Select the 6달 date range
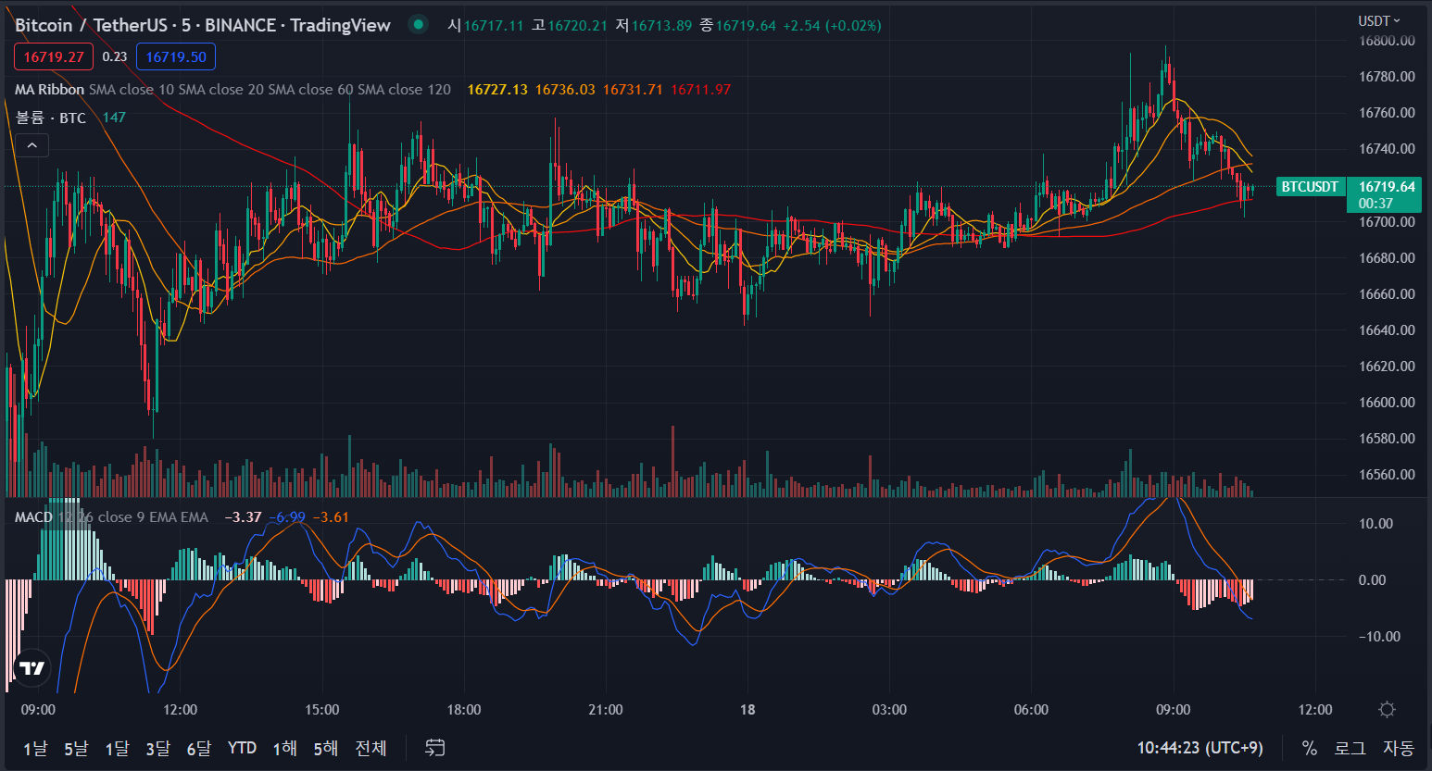Viewport: 1432px width, 771px height. pyautogui.click(x=198, y=748)
